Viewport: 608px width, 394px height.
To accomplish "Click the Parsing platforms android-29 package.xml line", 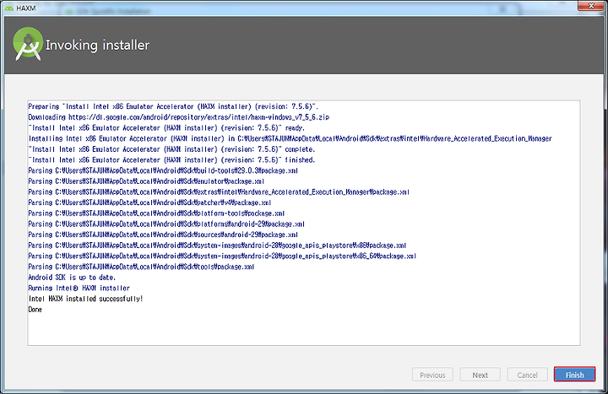I will 166,224.
